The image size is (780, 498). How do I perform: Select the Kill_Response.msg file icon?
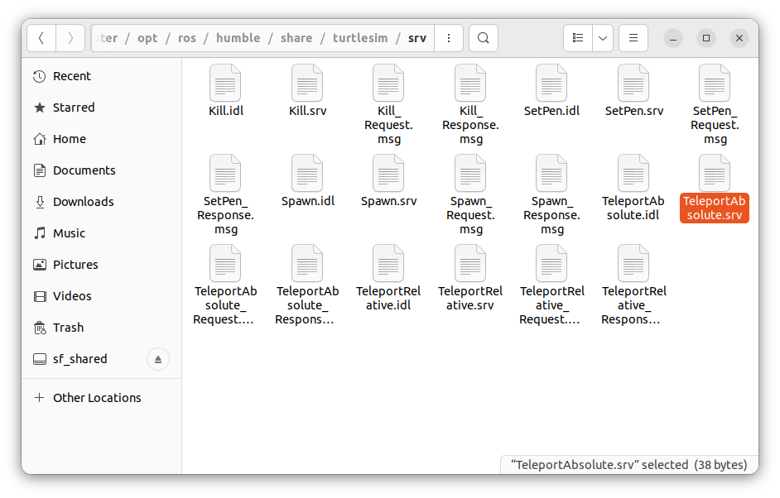470,83
